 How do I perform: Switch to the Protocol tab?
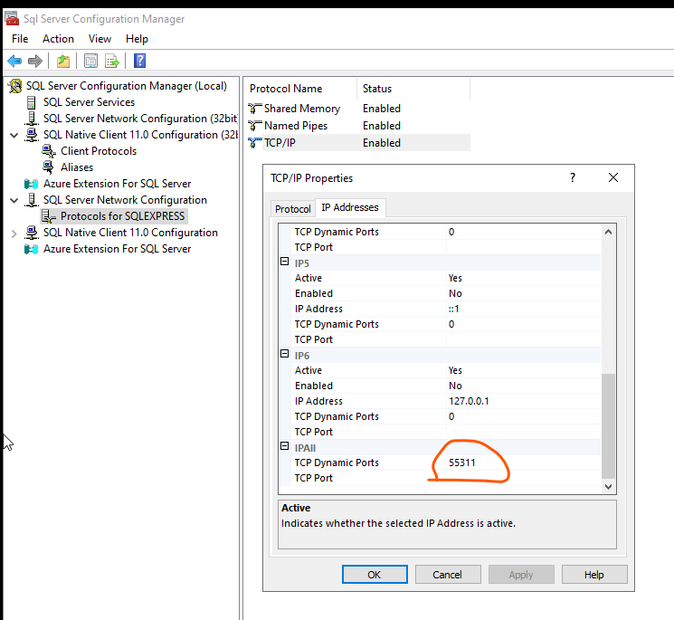pyautogui.click(x=293, y=209)
